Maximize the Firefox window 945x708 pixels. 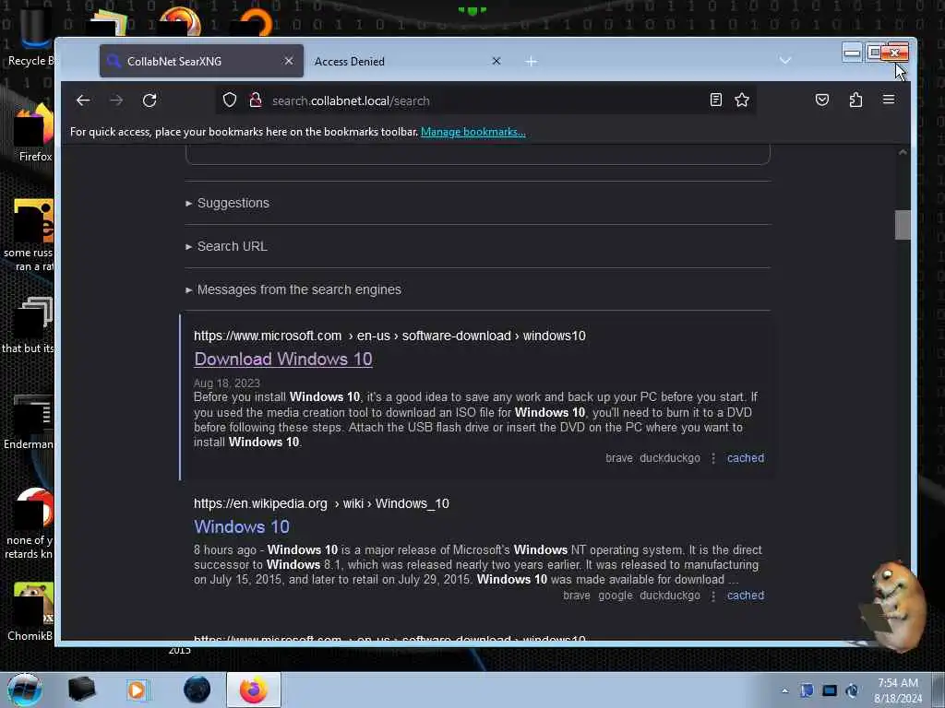point(874,53)
